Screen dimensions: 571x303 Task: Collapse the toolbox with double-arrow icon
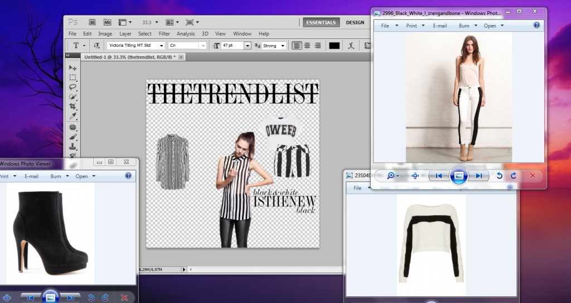(x=67, y=56)
